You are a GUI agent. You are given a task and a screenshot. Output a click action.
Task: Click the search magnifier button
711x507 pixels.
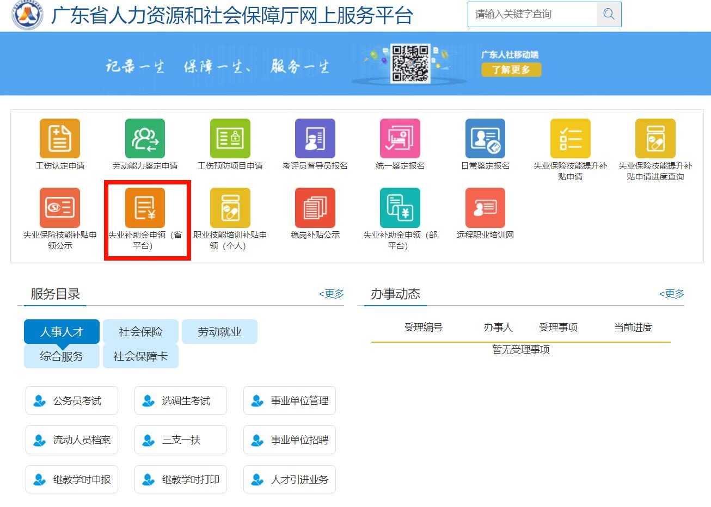[609, 14]
